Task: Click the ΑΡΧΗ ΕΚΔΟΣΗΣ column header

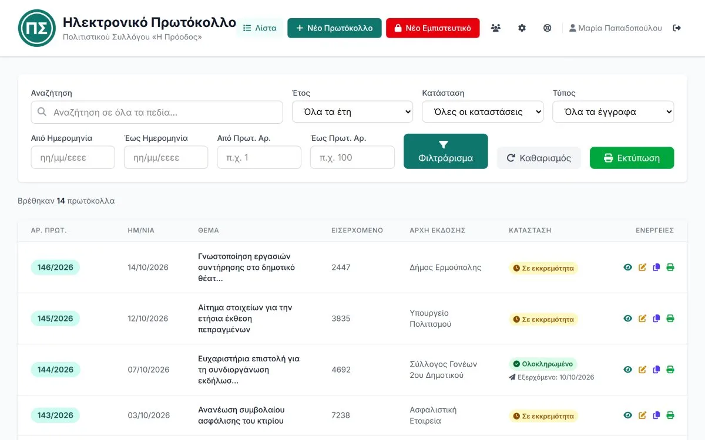Action: coord(438,231)
